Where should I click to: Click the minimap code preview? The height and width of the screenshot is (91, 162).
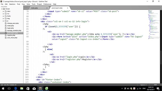click(154, 25)
